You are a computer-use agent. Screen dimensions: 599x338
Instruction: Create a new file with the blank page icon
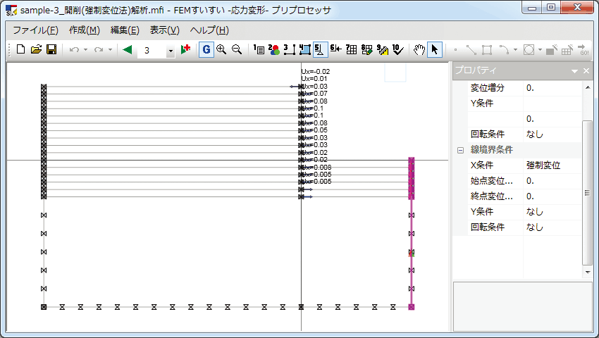(x=21, y=50)
